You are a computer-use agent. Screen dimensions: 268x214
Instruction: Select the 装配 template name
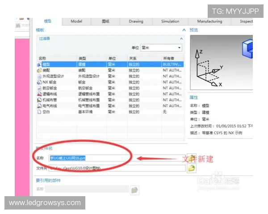click(46, 70)
